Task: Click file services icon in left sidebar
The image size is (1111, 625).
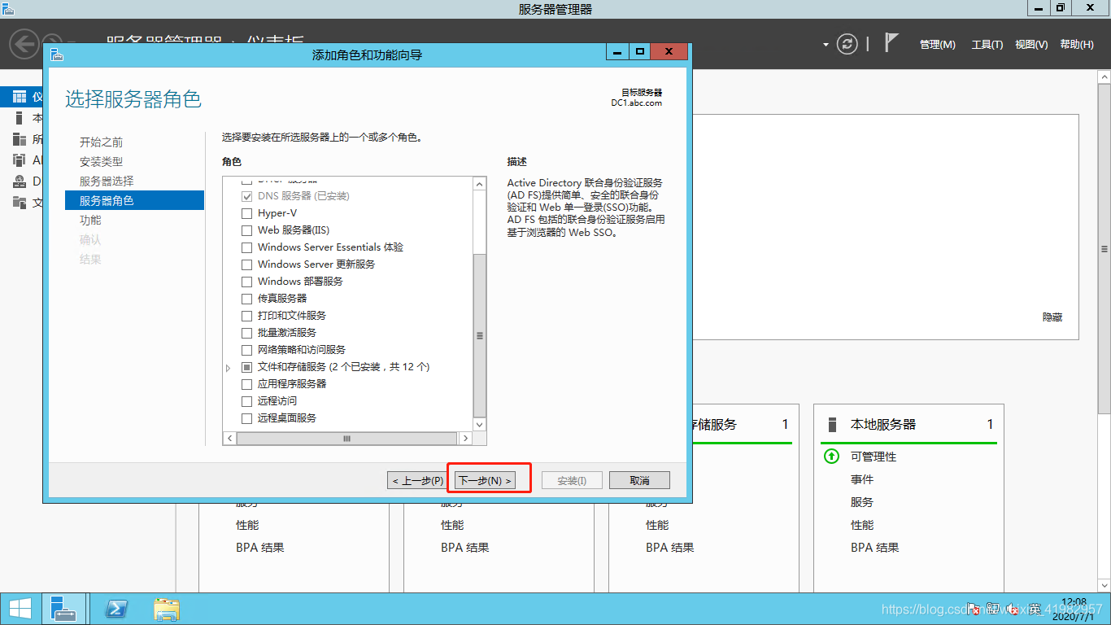Action: 20,203
